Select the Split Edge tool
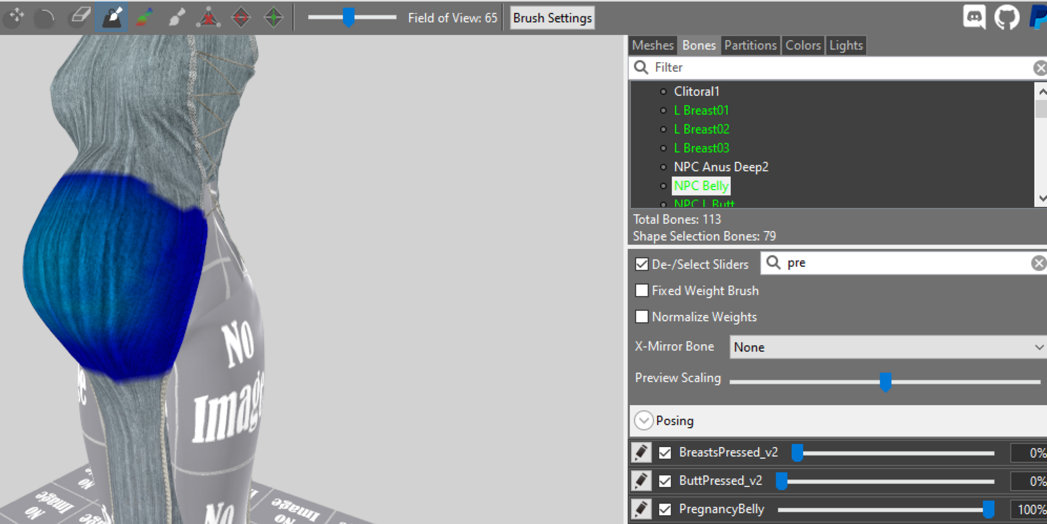This screenshot has height=524, width=1047. point(273,17)
